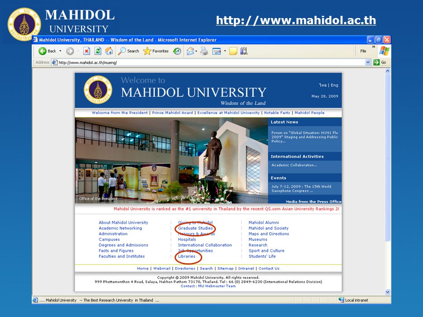Click the Back arrow icon in toolbar

[x=42, y=51]
